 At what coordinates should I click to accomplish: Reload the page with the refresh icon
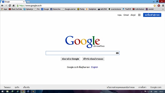click(x=10, y=6)
